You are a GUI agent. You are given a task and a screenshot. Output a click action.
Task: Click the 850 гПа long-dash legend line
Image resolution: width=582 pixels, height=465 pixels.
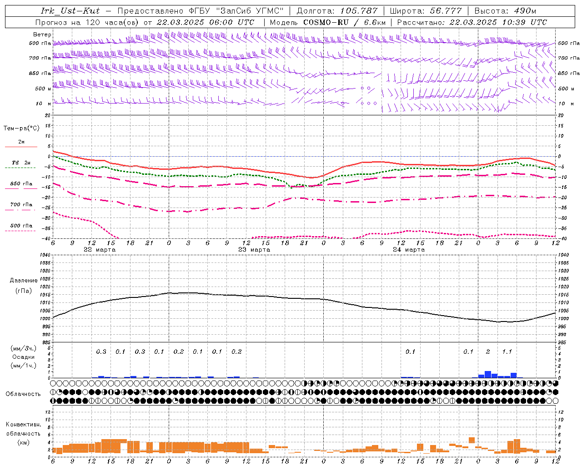[21, 189]
